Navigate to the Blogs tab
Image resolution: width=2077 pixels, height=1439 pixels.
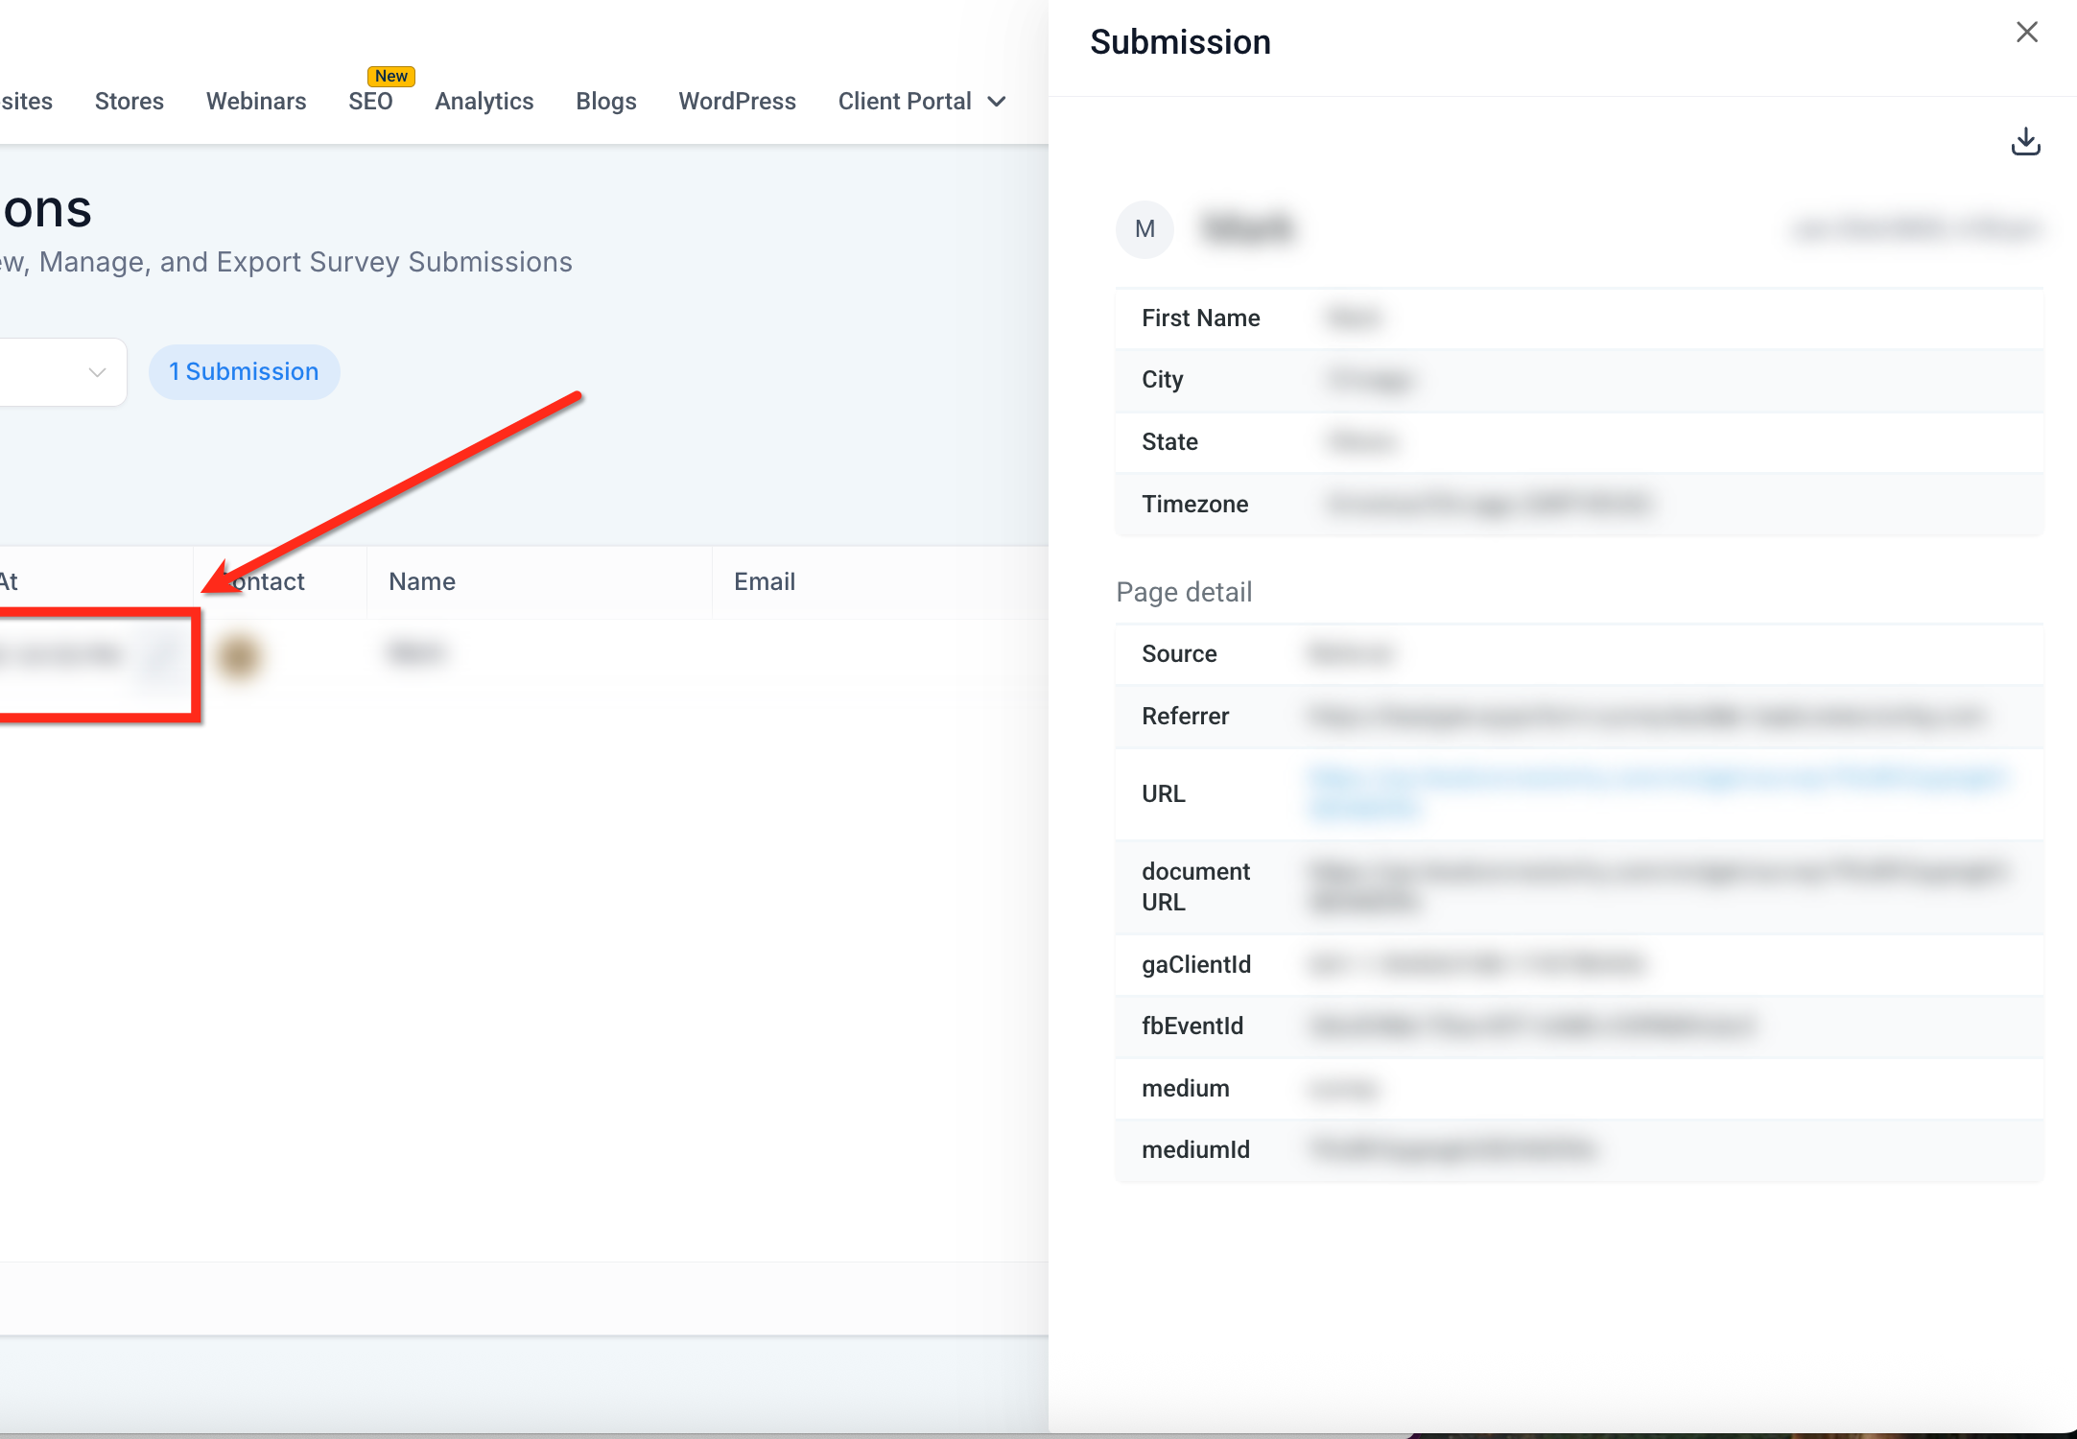[606, 101]
